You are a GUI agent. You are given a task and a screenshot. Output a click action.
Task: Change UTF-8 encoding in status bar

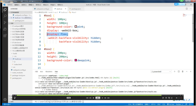153,104
